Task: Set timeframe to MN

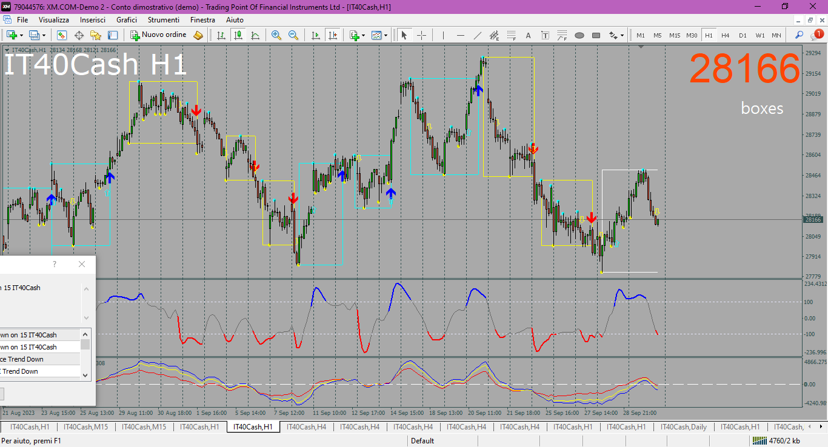Action: coord(776,35)
